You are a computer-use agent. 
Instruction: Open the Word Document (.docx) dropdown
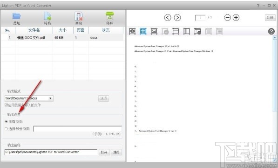29,98
